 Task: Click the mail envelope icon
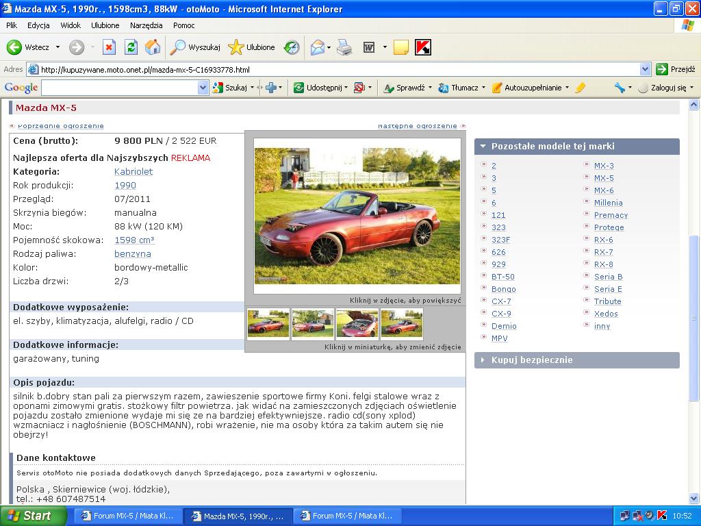317,47
